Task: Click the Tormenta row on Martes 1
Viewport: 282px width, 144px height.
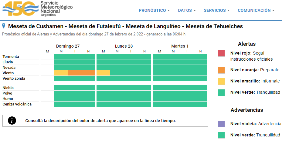Action: tap(180, 56)
